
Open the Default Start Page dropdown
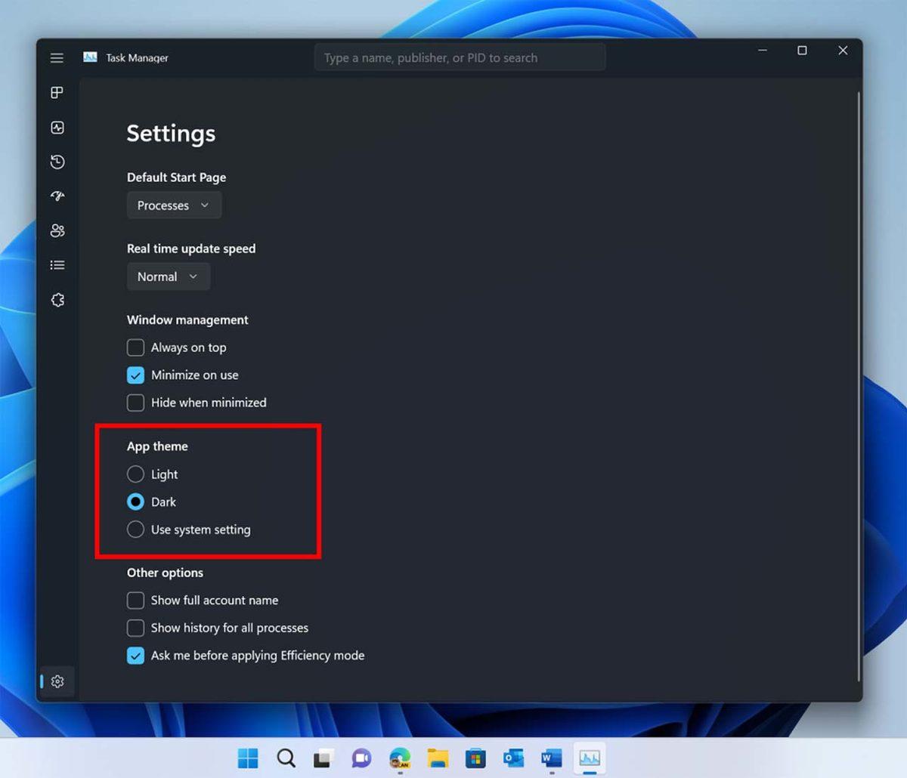point(174,205)
